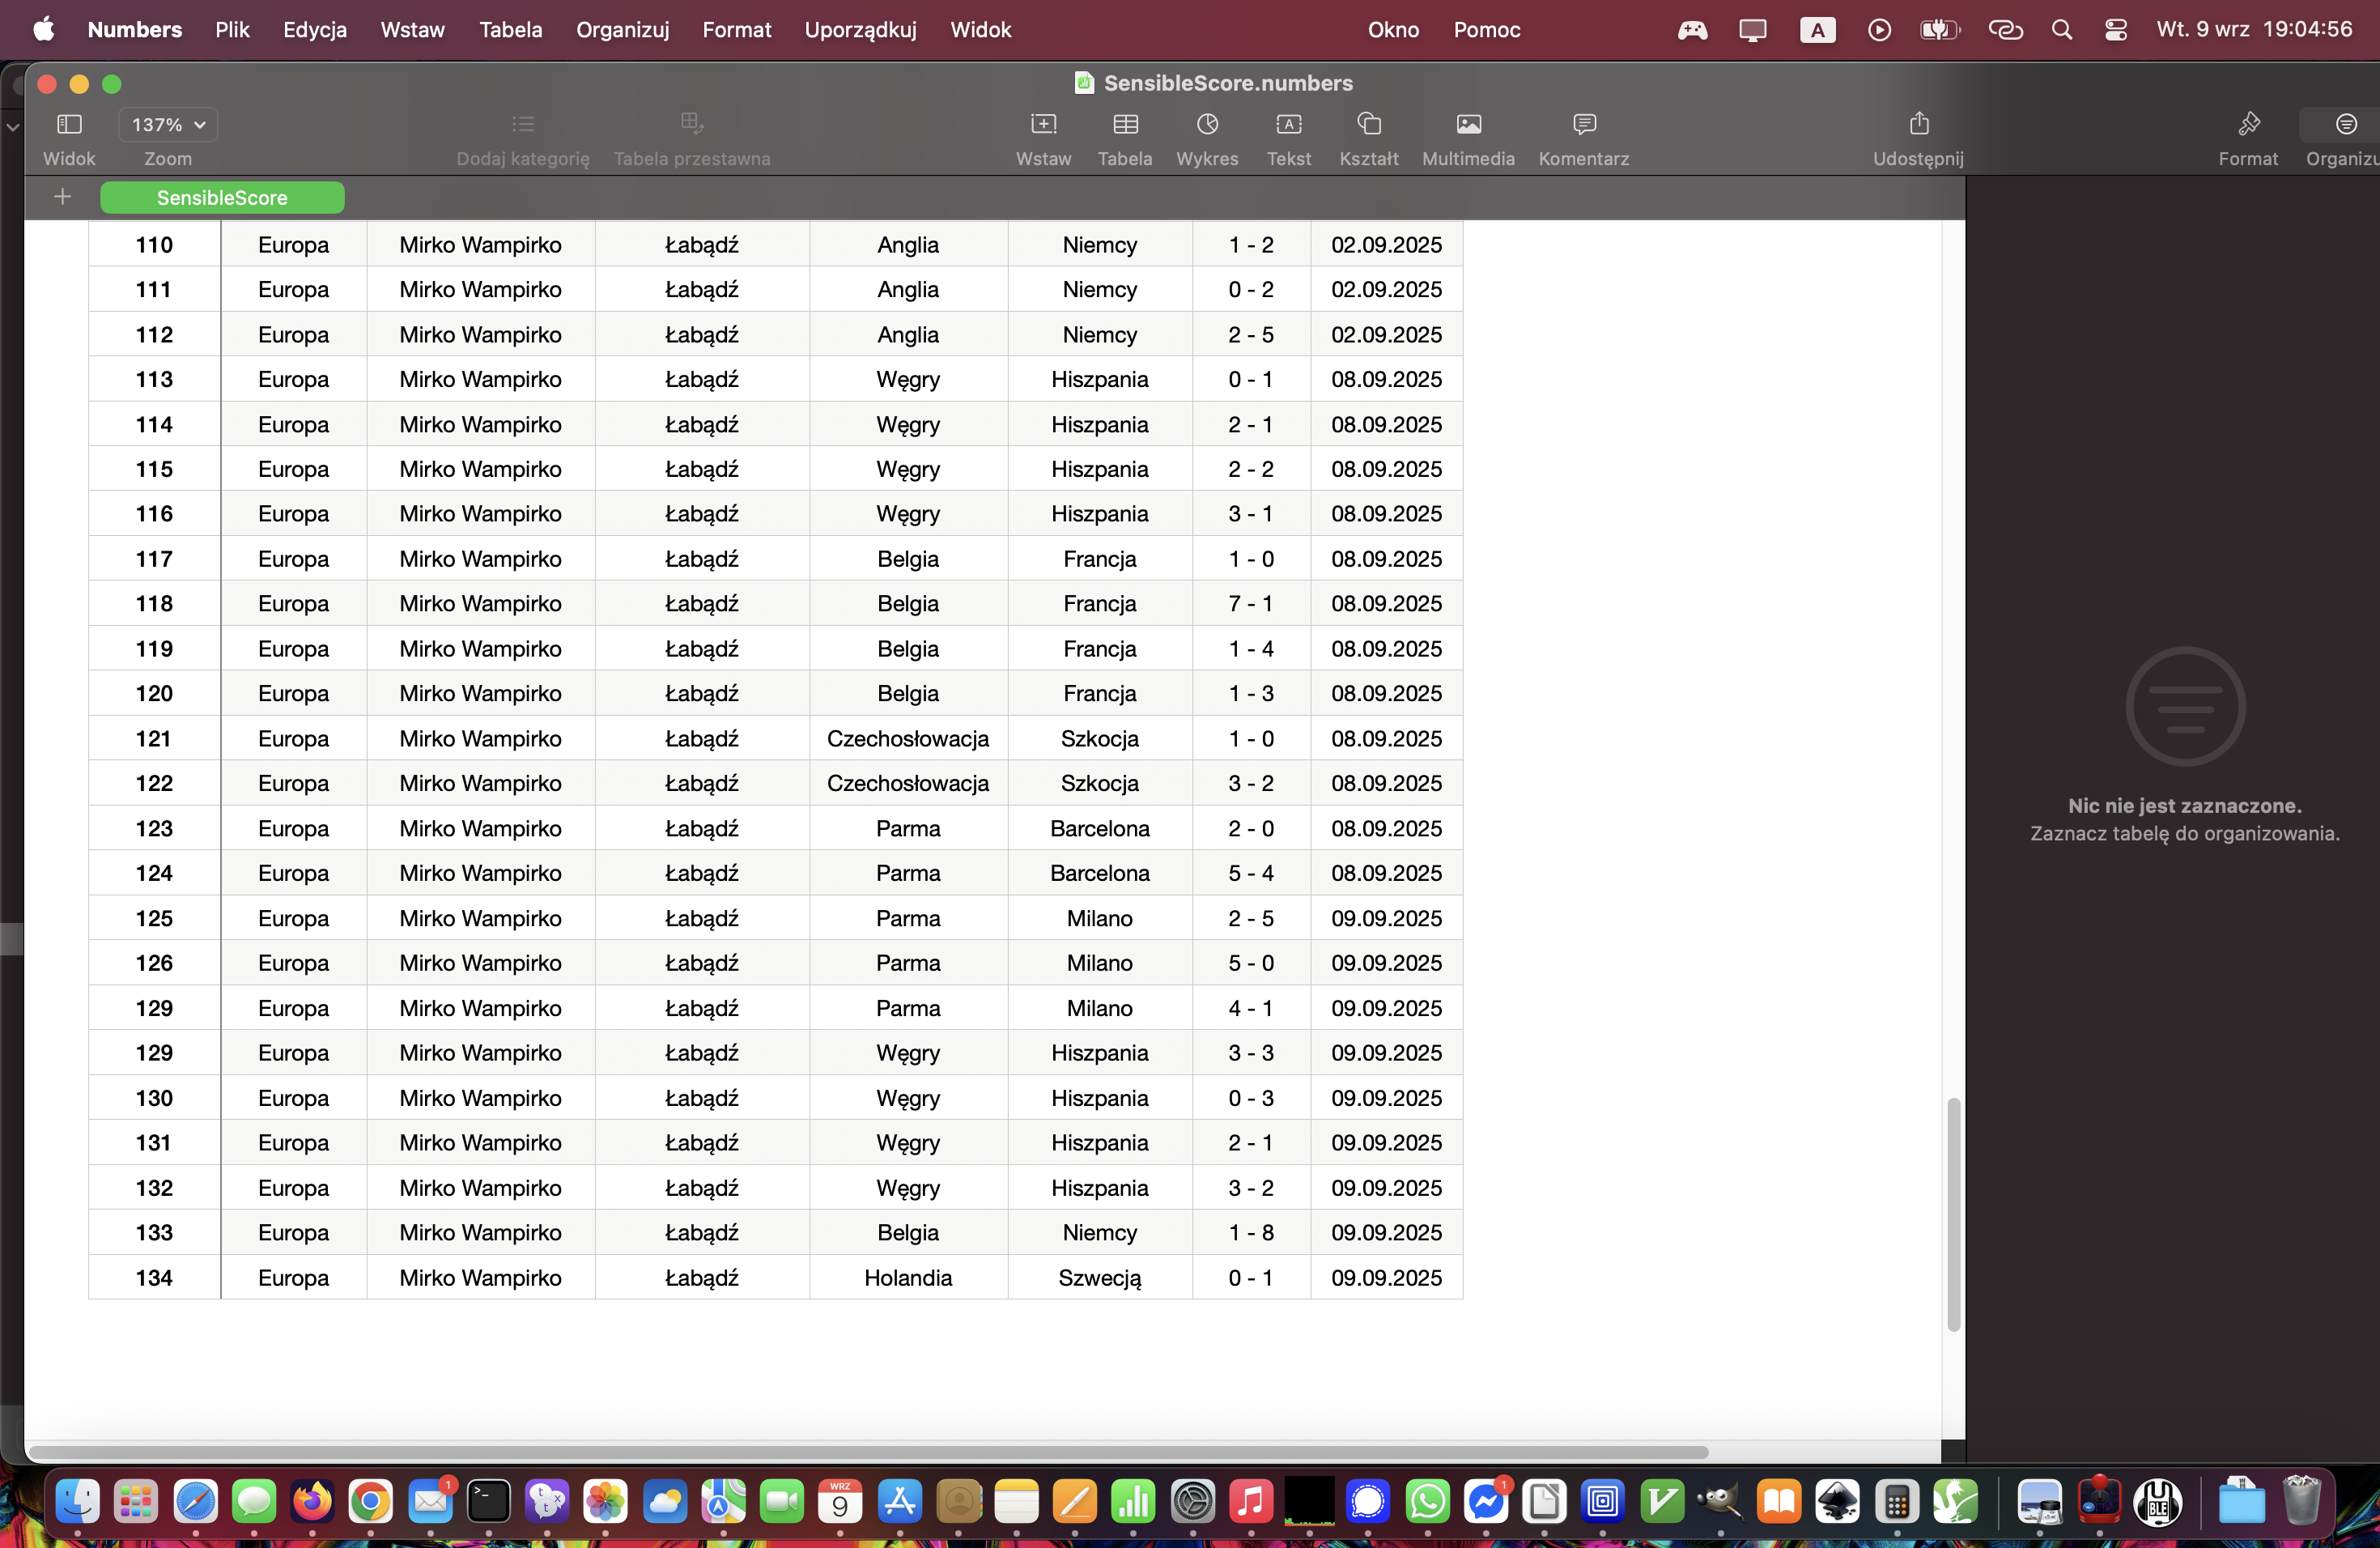Open the 137% zoom dropdown

168,125
